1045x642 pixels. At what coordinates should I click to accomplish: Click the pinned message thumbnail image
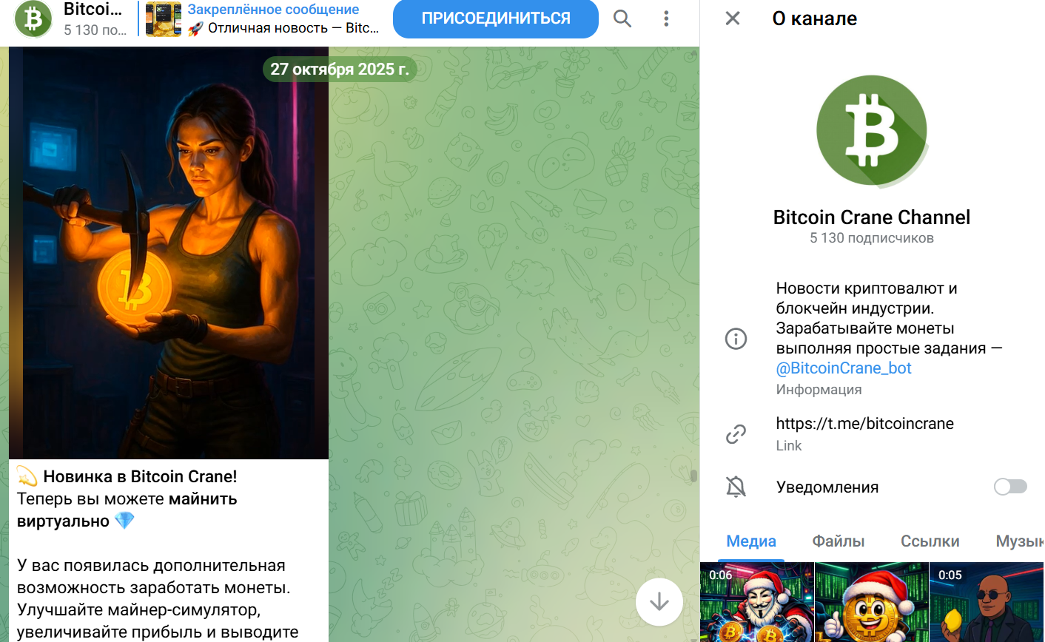(x=164, y=19)
